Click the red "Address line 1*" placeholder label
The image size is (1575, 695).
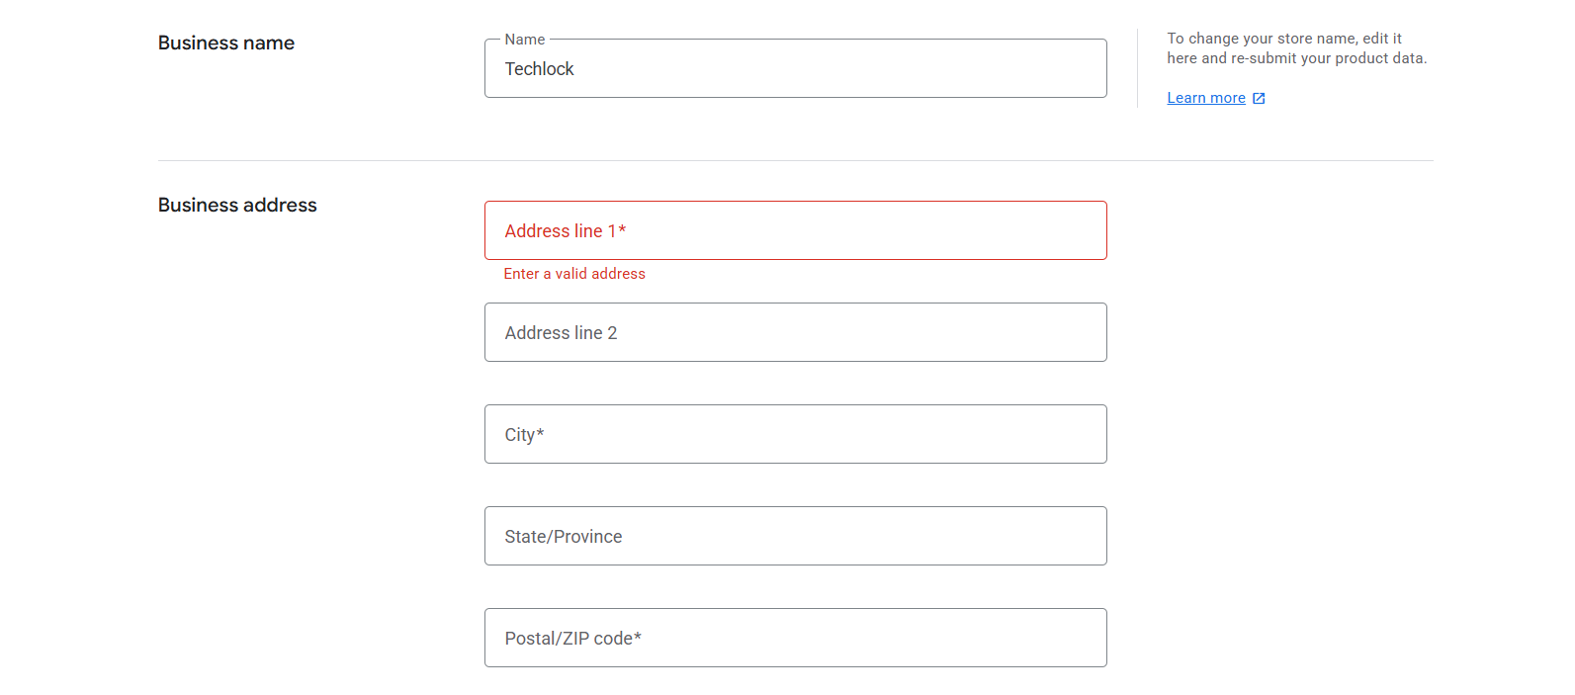[x=565, y=230]
